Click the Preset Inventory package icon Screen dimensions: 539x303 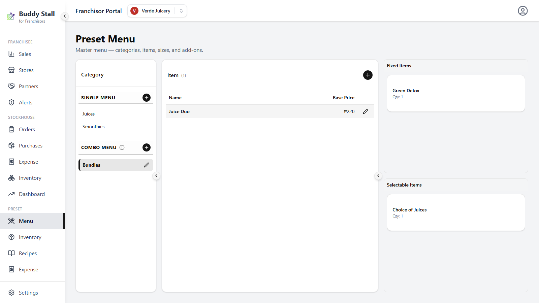pyautogui.click(x=11, y=237)
